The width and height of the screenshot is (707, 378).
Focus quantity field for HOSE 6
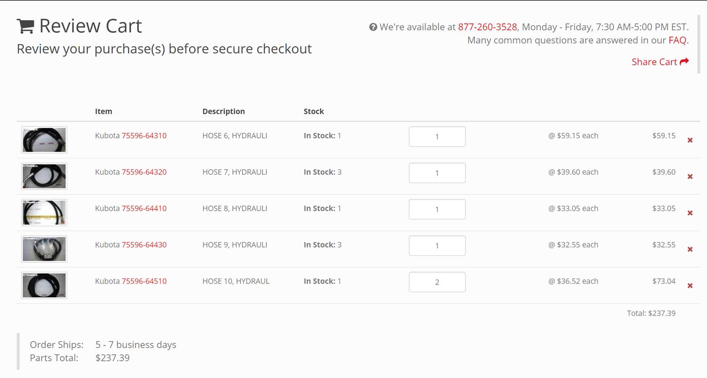(x=437, y=136)
